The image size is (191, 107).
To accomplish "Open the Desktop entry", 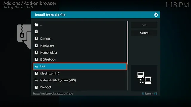I will (x=80, y=39).
